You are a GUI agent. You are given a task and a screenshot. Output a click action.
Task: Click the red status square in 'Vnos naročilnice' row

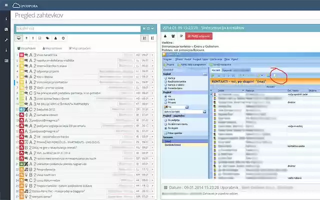click(21, 55)
